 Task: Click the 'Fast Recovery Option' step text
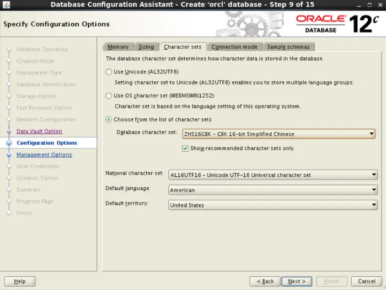(44, 108)
